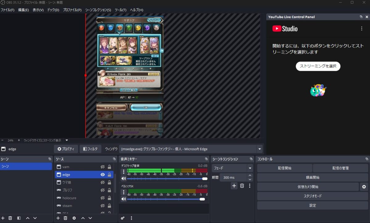This screenshot has height=223, width=370.
Task: Expand the フェード transition dropdown
Action: 250,168
